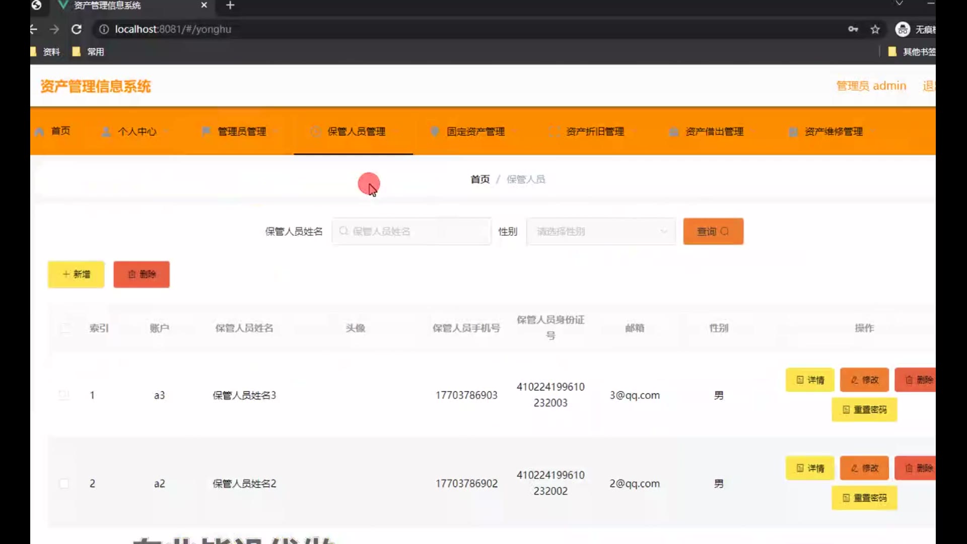The width and height of the screenshot is (967, 544).
Task: Open the incognito profile icon
Action: pyautogui.click(x=903, y=29)
